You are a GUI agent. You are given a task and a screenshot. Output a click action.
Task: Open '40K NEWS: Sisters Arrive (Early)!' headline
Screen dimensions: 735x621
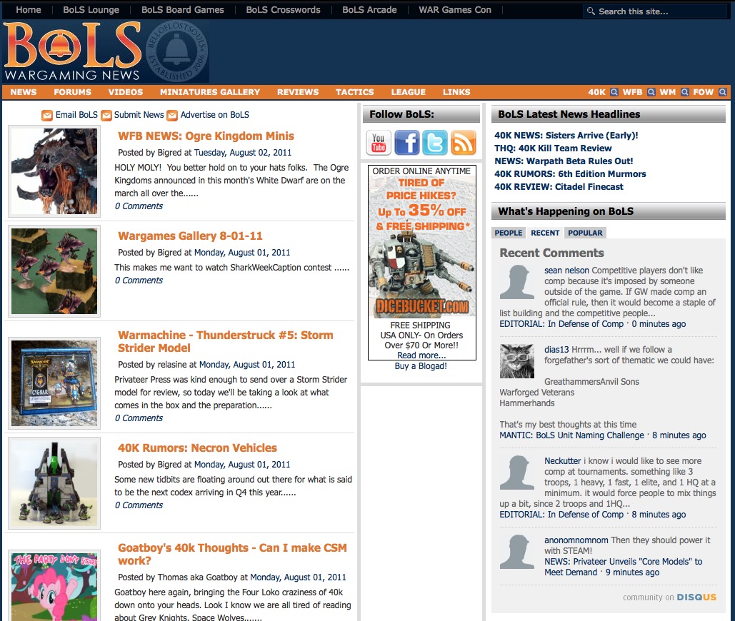[566, 136]
